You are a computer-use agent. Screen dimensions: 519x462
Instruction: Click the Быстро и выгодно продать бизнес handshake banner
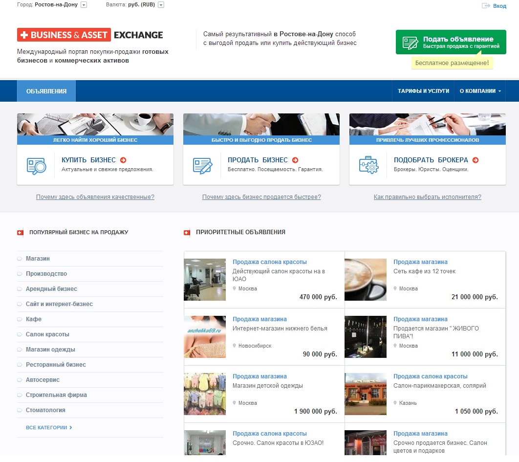pyautogui.click(x=261, y=125)
